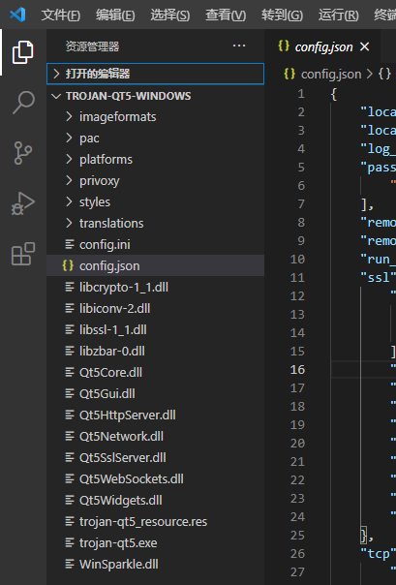Click the "run_ key on line 10

coord(378,259)
